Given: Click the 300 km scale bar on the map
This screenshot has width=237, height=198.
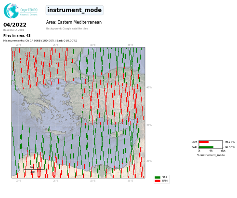Looking at the screenshot, I should [34, 170].
